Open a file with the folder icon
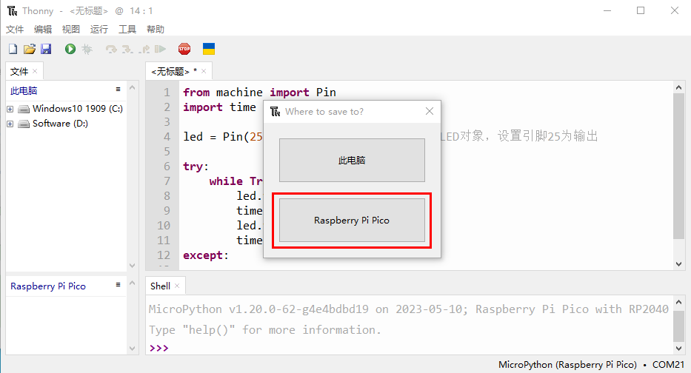Screen dimensions: 691x373 click(30, 49)
